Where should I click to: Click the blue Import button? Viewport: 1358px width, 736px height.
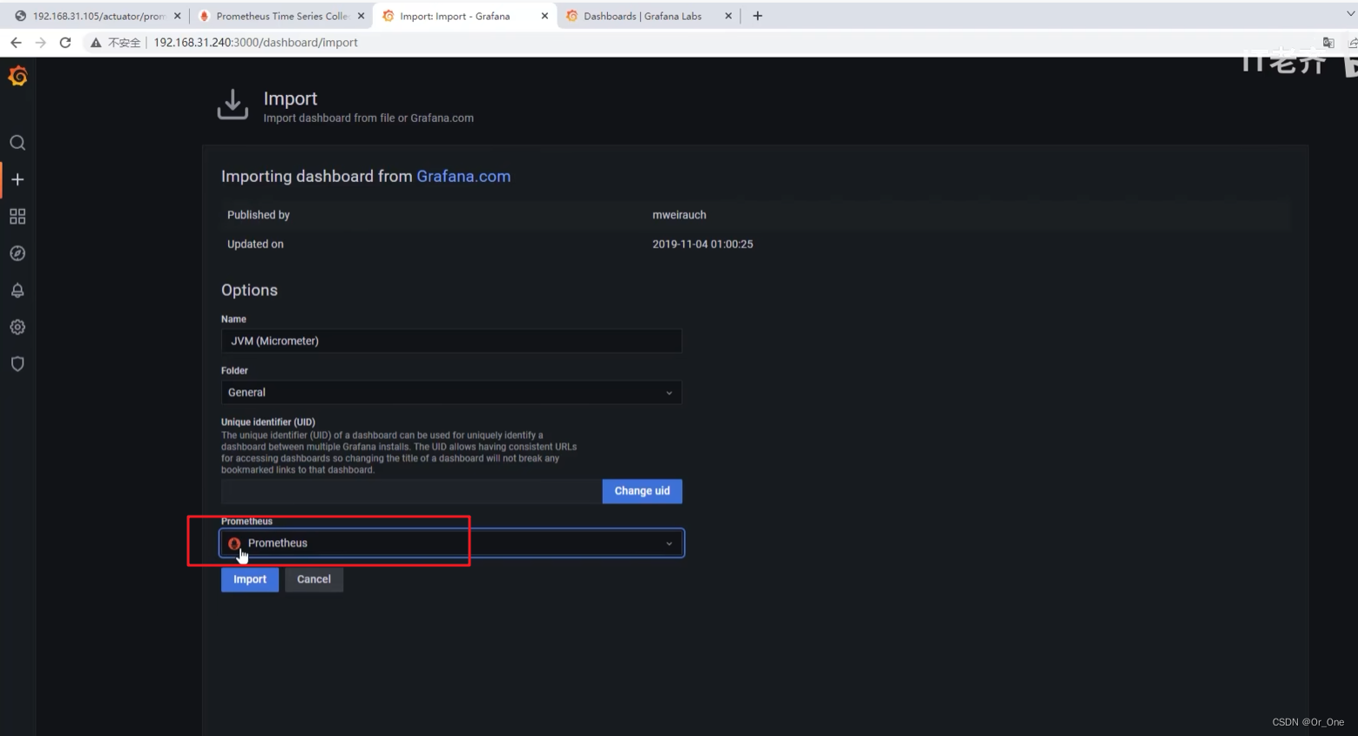point(250,579)
